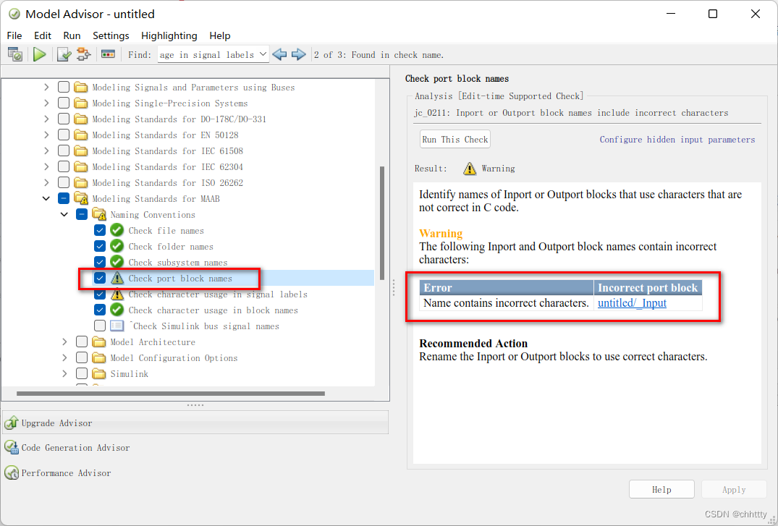
Task: Click the Performance Advisor icon
Action: pos(12,472)
